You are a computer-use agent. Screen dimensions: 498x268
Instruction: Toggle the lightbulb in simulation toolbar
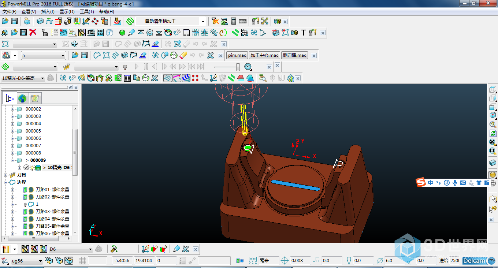[125, 67]
